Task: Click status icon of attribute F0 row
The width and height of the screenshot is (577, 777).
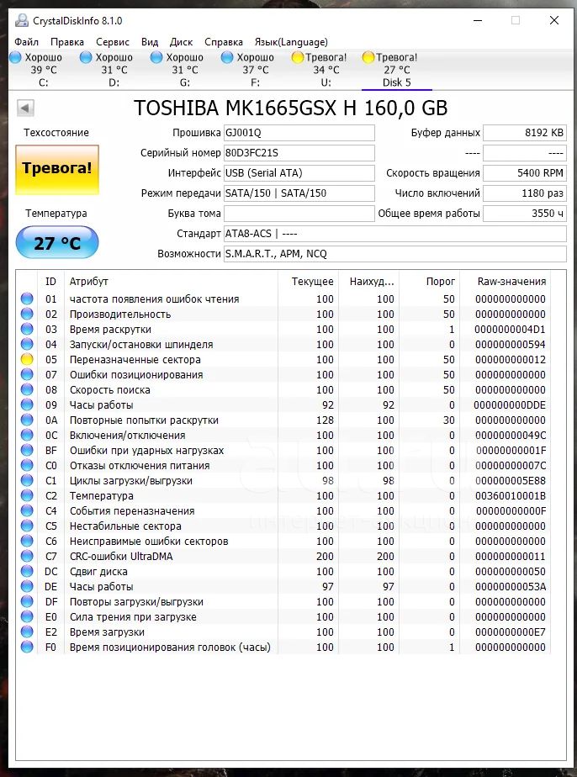Action: tap(27, 647)
